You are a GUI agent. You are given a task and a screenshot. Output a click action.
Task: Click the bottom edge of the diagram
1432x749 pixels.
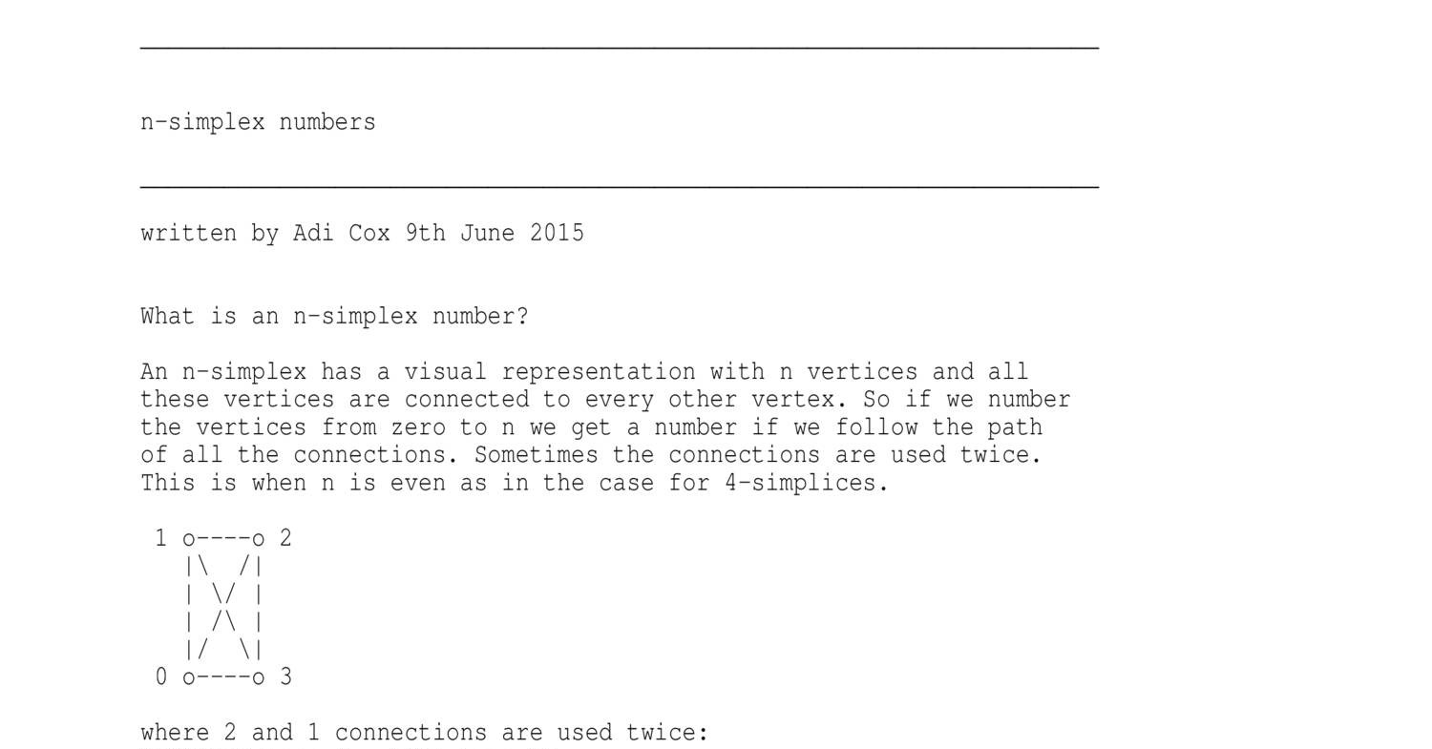coord(223,678)
